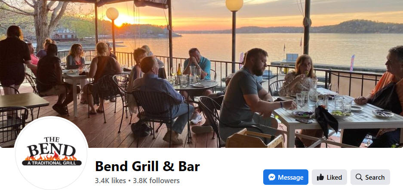The width and height of the screenshot is (403, 190).
Task: Open The Bend logo profile picture
Action: pos(52,153)
